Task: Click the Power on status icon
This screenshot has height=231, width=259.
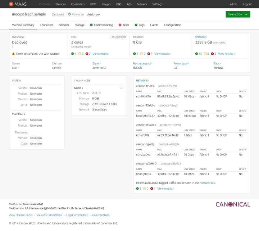Action: pos(69,14)
